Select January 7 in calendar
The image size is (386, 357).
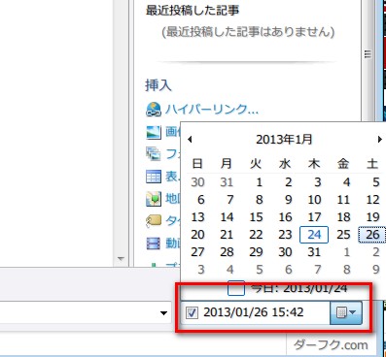point(229,200)
